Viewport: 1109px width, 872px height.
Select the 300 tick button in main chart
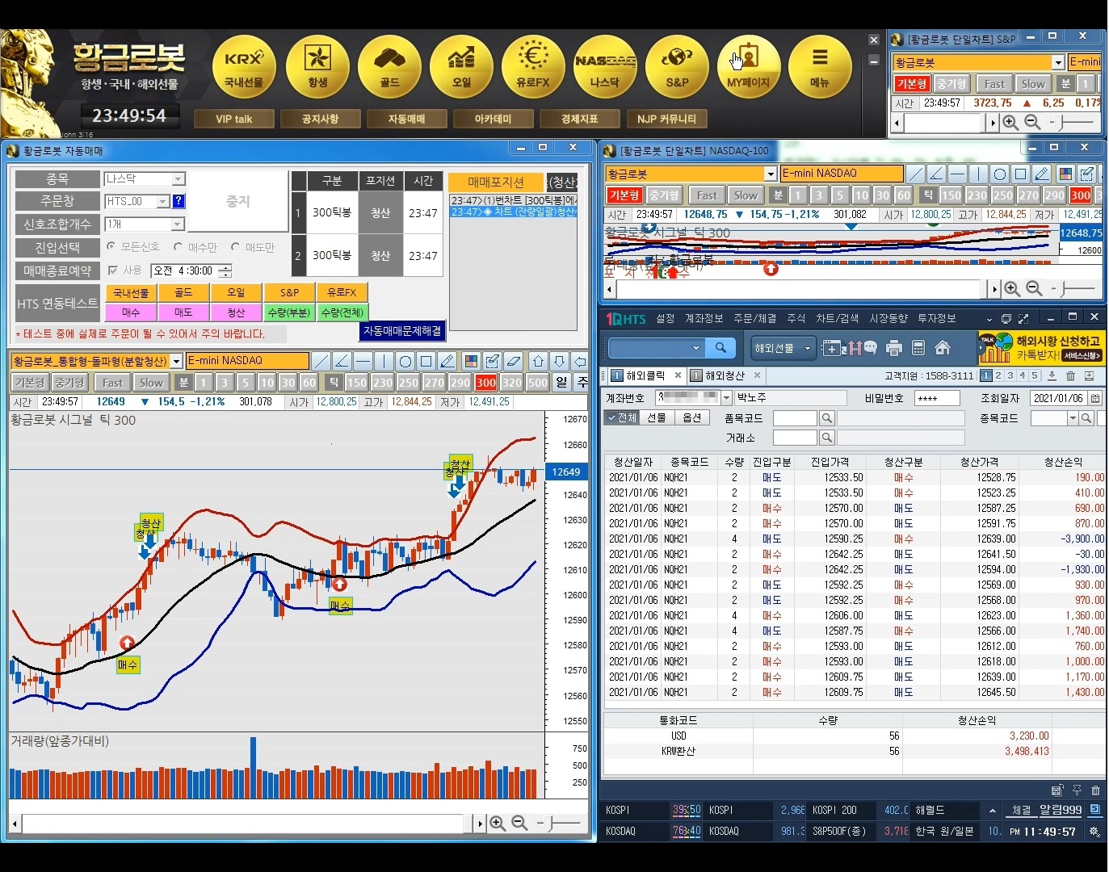pyautogui.click(x=485, y=382)
